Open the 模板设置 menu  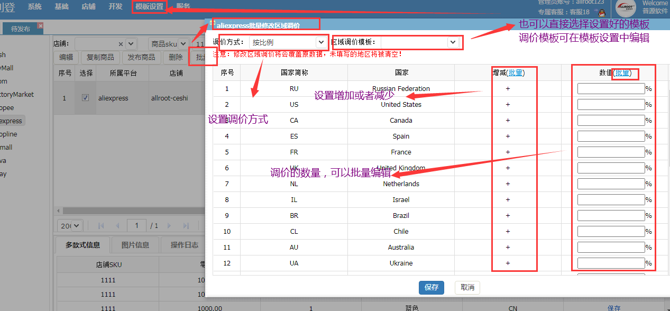[x=149, y=7]
